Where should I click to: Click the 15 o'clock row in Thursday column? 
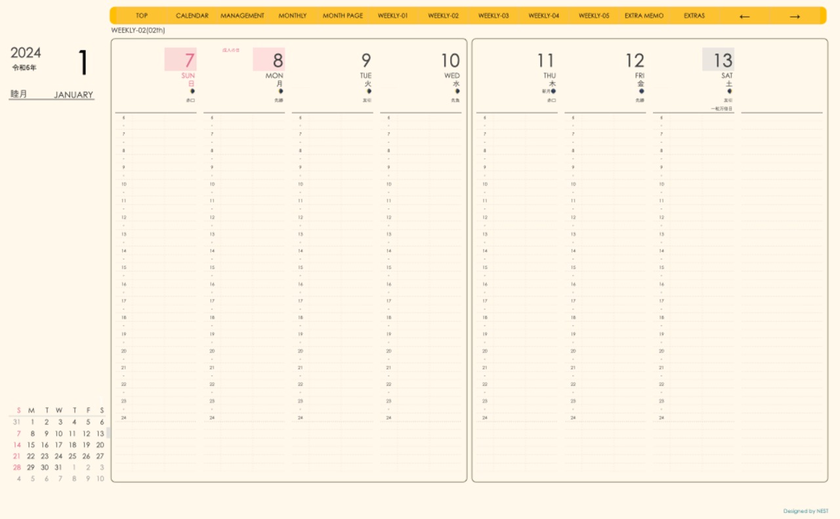(x=516, y=267)
